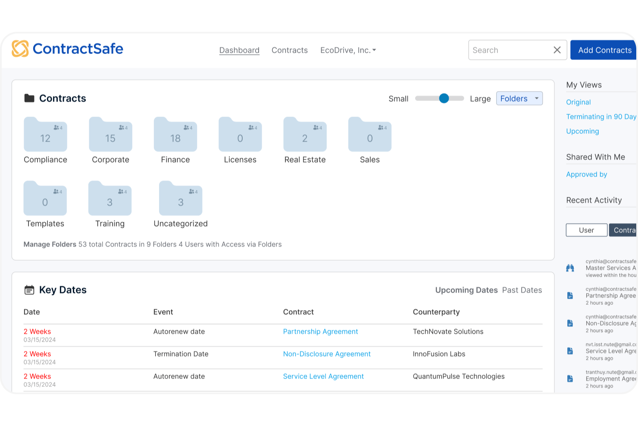Screen dimensions: 638x426
Task: Open the Finance folder icon
Action: coord(175,134)
